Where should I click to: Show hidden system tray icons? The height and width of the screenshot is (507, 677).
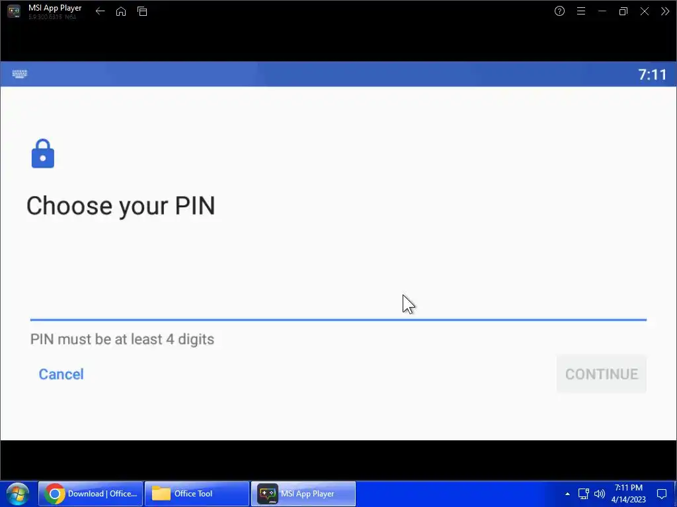(x=567, y=494)
